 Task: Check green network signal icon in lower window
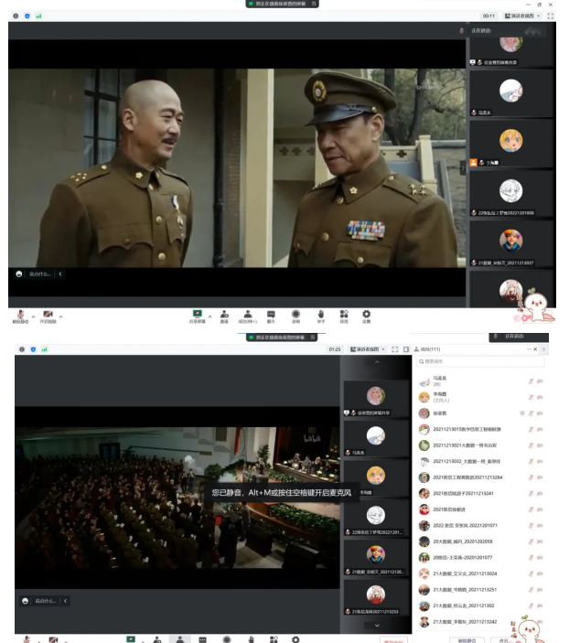click(x=44, y=349)
